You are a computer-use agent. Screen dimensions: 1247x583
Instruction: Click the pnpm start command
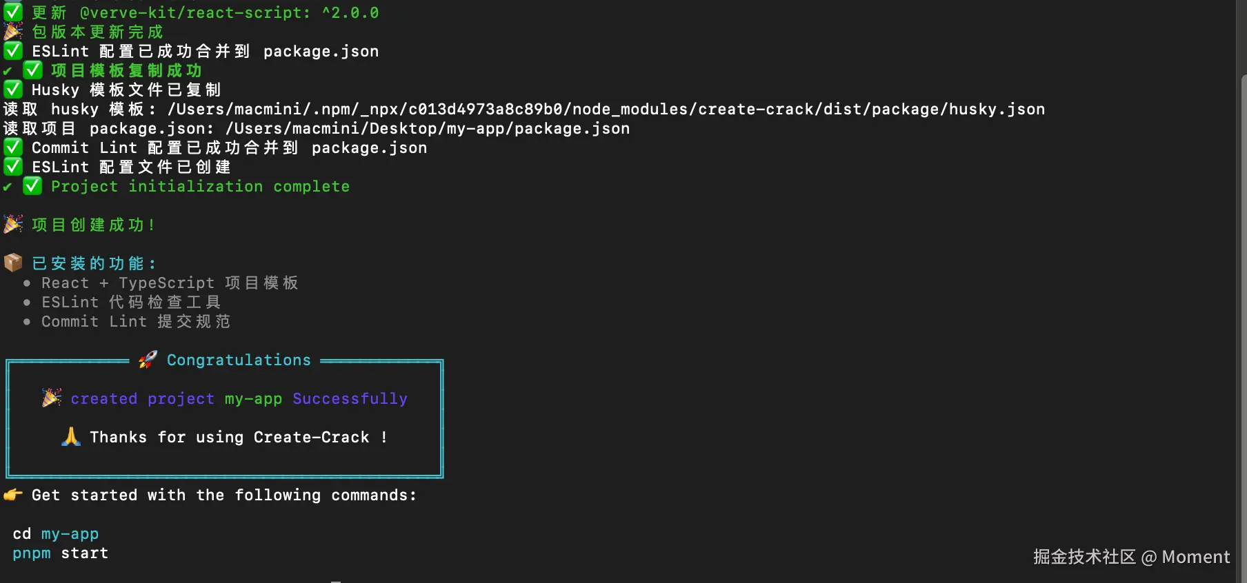(61, 553)
